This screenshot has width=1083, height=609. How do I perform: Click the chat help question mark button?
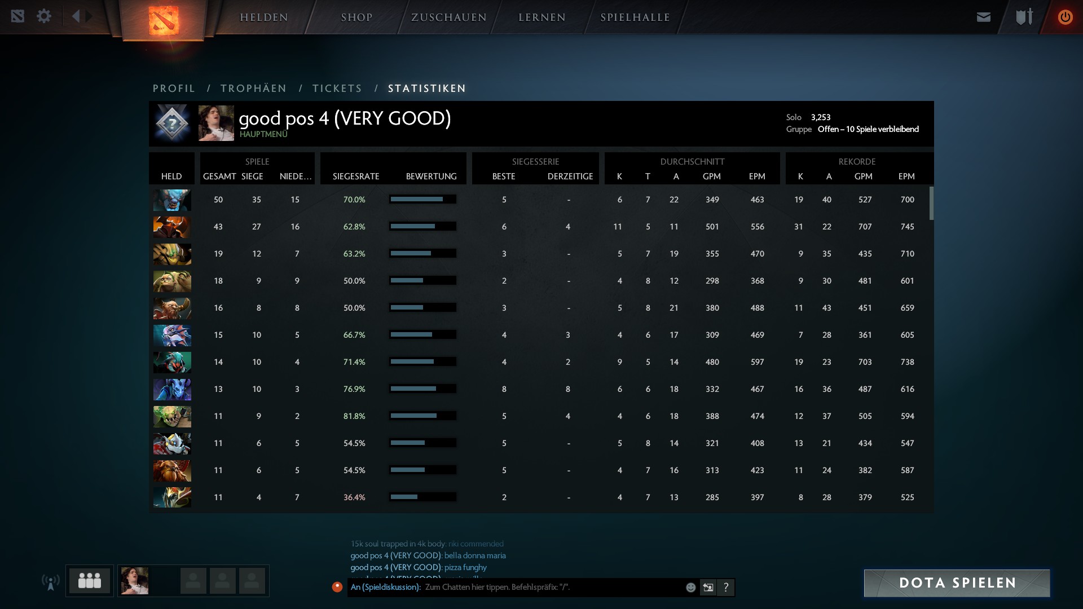[726, 588]
